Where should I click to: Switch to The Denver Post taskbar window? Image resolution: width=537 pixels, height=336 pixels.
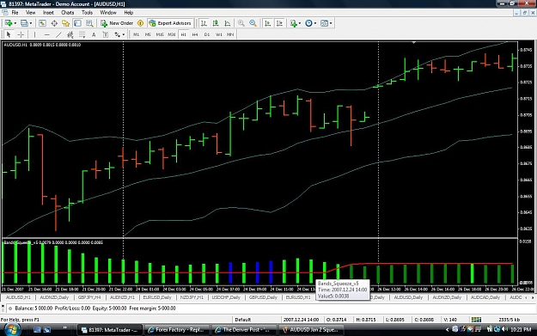click(x=243, y=329)
